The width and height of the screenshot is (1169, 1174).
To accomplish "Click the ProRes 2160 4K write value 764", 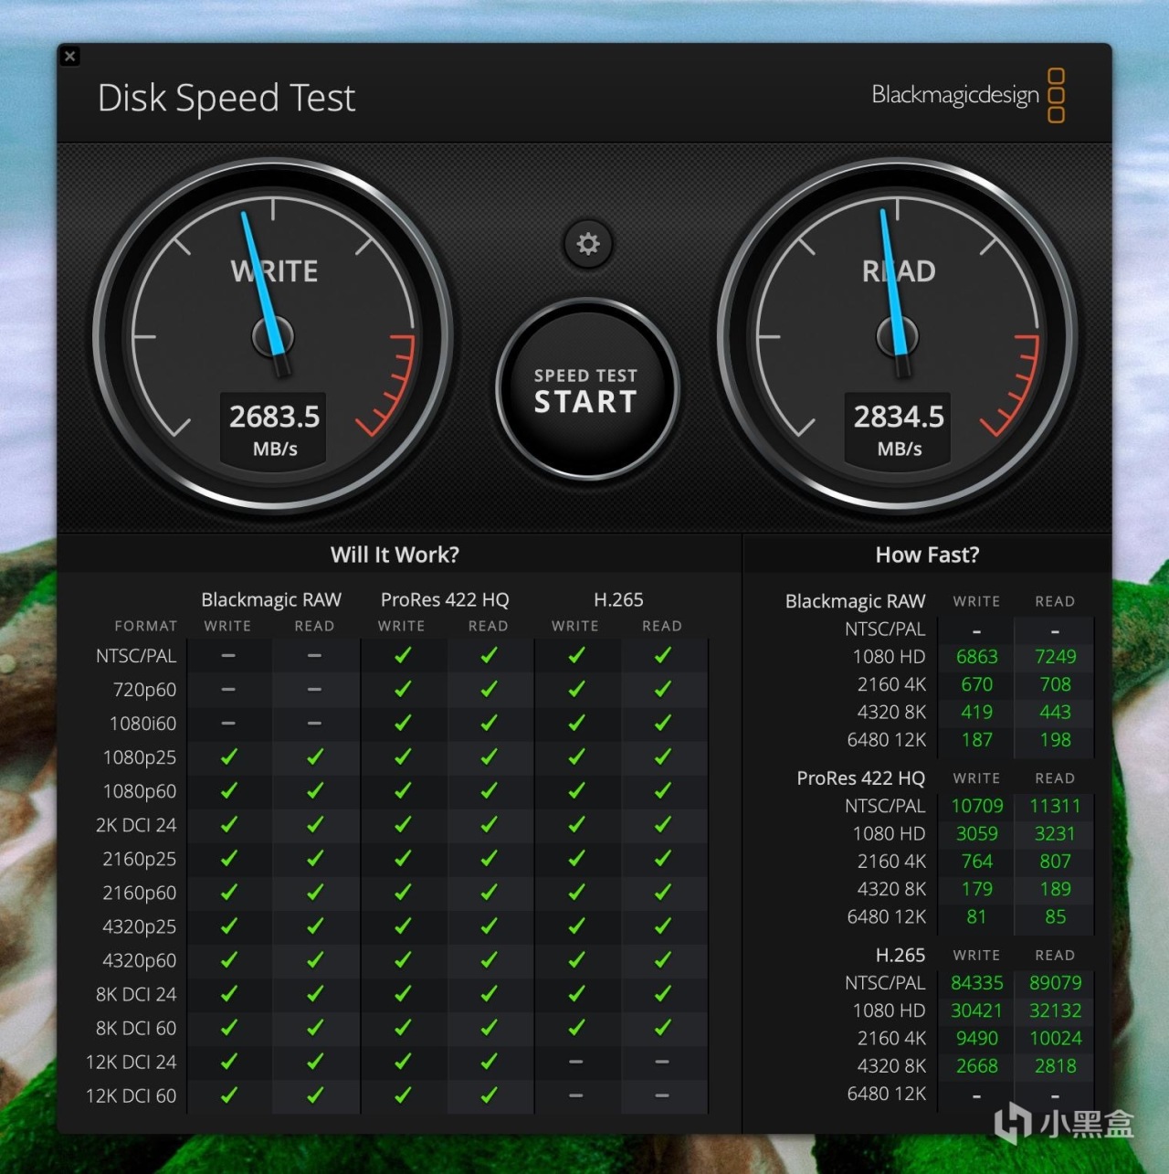I will click(976, 862).
